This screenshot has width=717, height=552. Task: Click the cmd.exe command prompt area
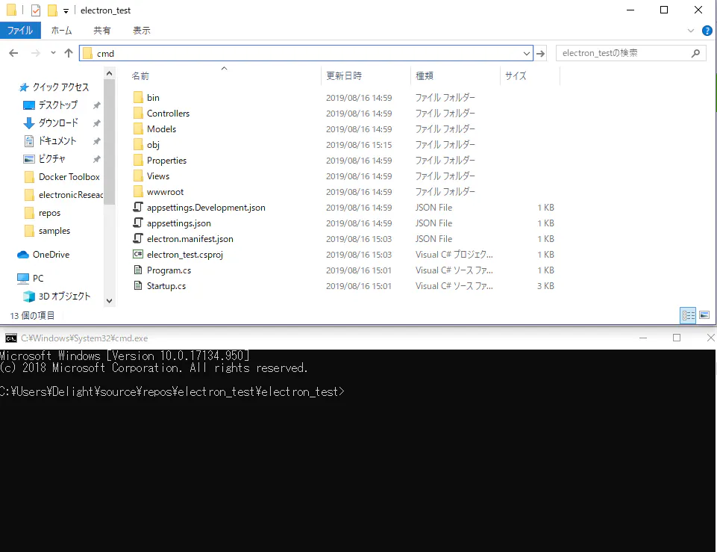click(x=357, y=450)
